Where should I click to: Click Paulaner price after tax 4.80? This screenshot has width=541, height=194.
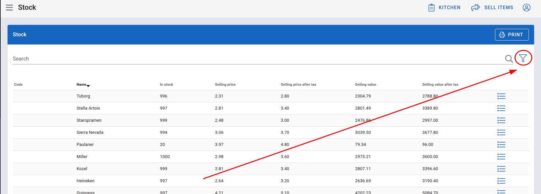(285, 145)
